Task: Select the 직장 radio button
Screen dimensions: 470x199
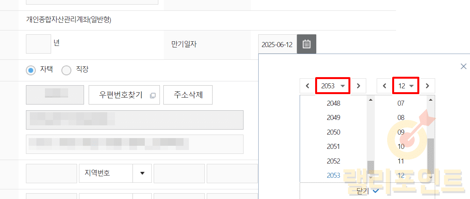Action: point(67,70)
